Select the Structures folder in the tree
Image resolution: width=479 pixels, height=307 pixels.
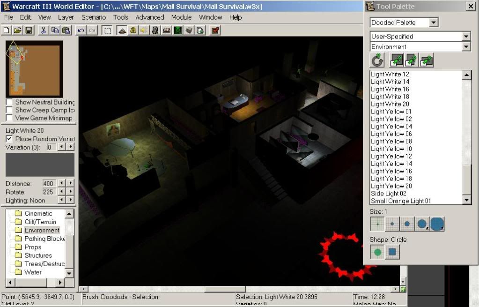click(38, 255)
